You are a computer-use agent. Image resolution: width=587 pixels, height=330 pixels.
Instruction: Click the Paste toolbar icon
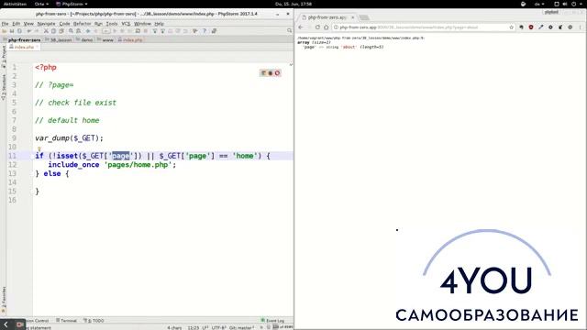(x=61, y=31)
